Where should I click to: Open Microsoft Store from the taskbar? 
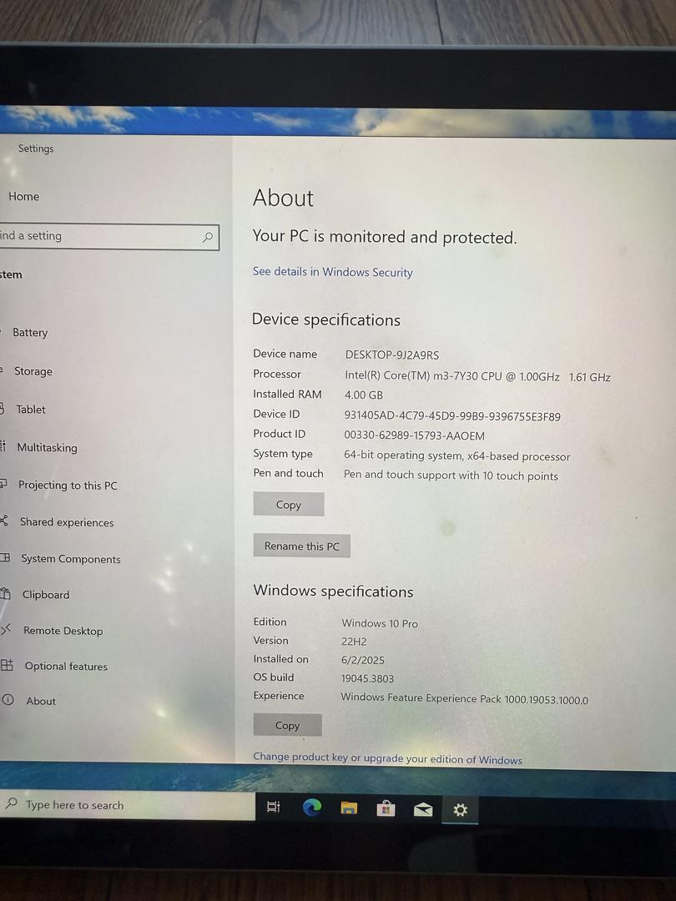tap(386, 808)
